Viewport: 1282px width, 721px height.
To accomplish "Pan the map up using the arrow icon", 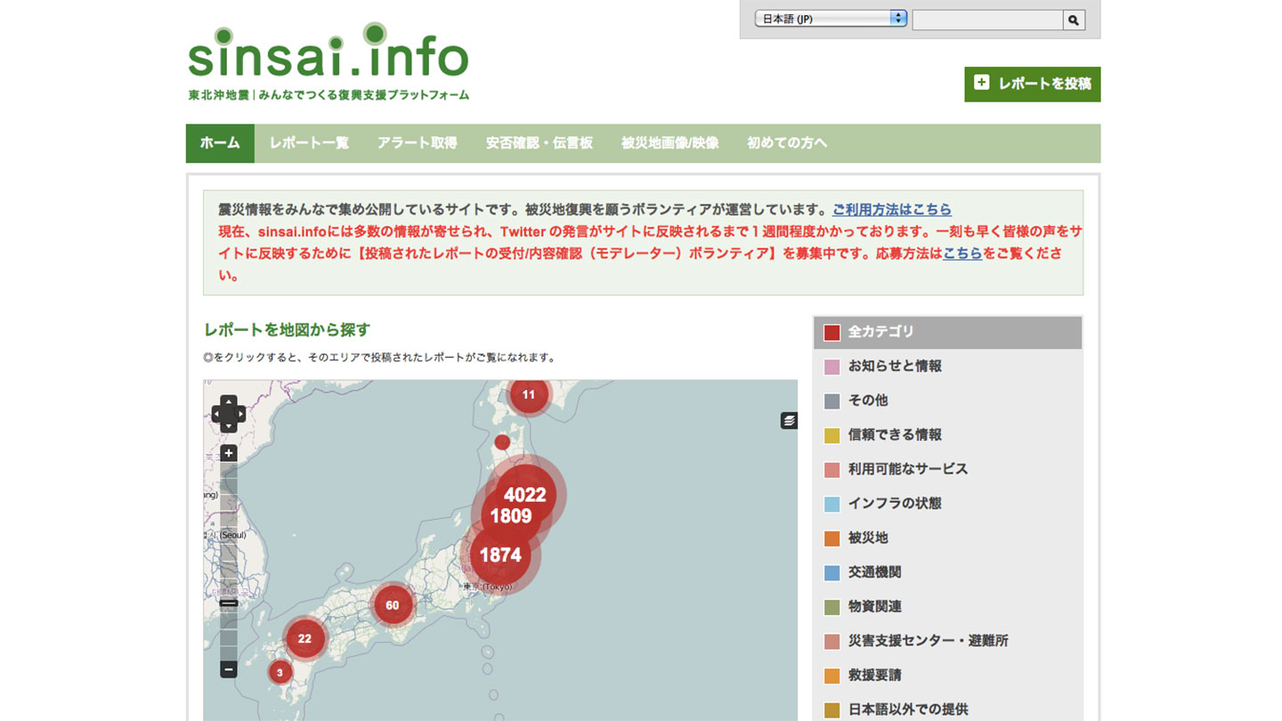I will pos(228,401).
